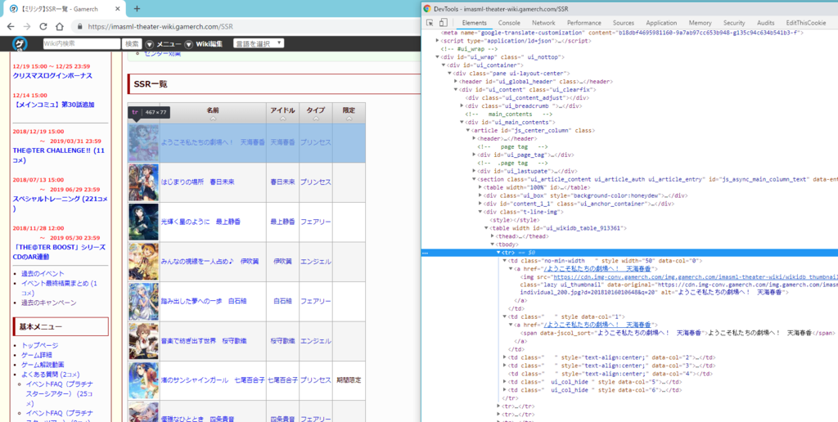Select the article id="js_center_column" node

tap(533, 130)
